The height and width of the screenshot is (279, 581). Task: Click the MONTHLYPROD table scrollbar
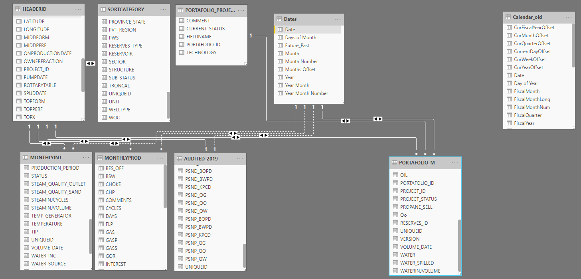coord(165,186)
